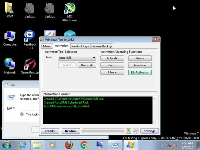
Task: Select the first desktop file icon next to VM7
Action: 30,10
